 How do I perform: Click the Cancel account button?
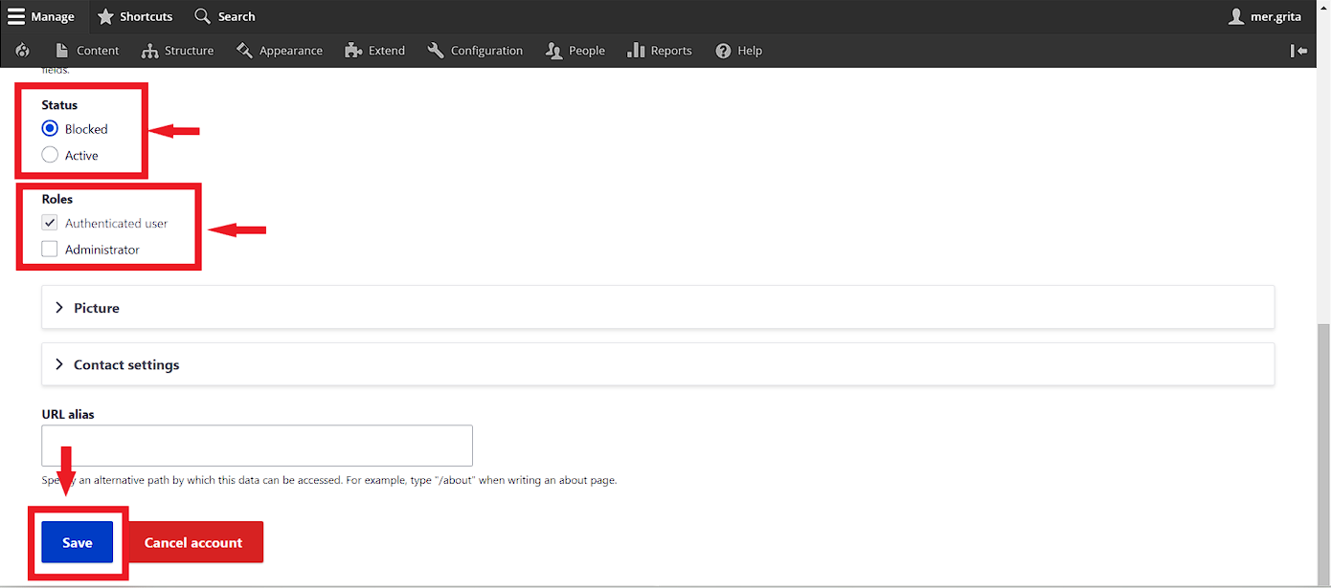click(x=193, y=542)
